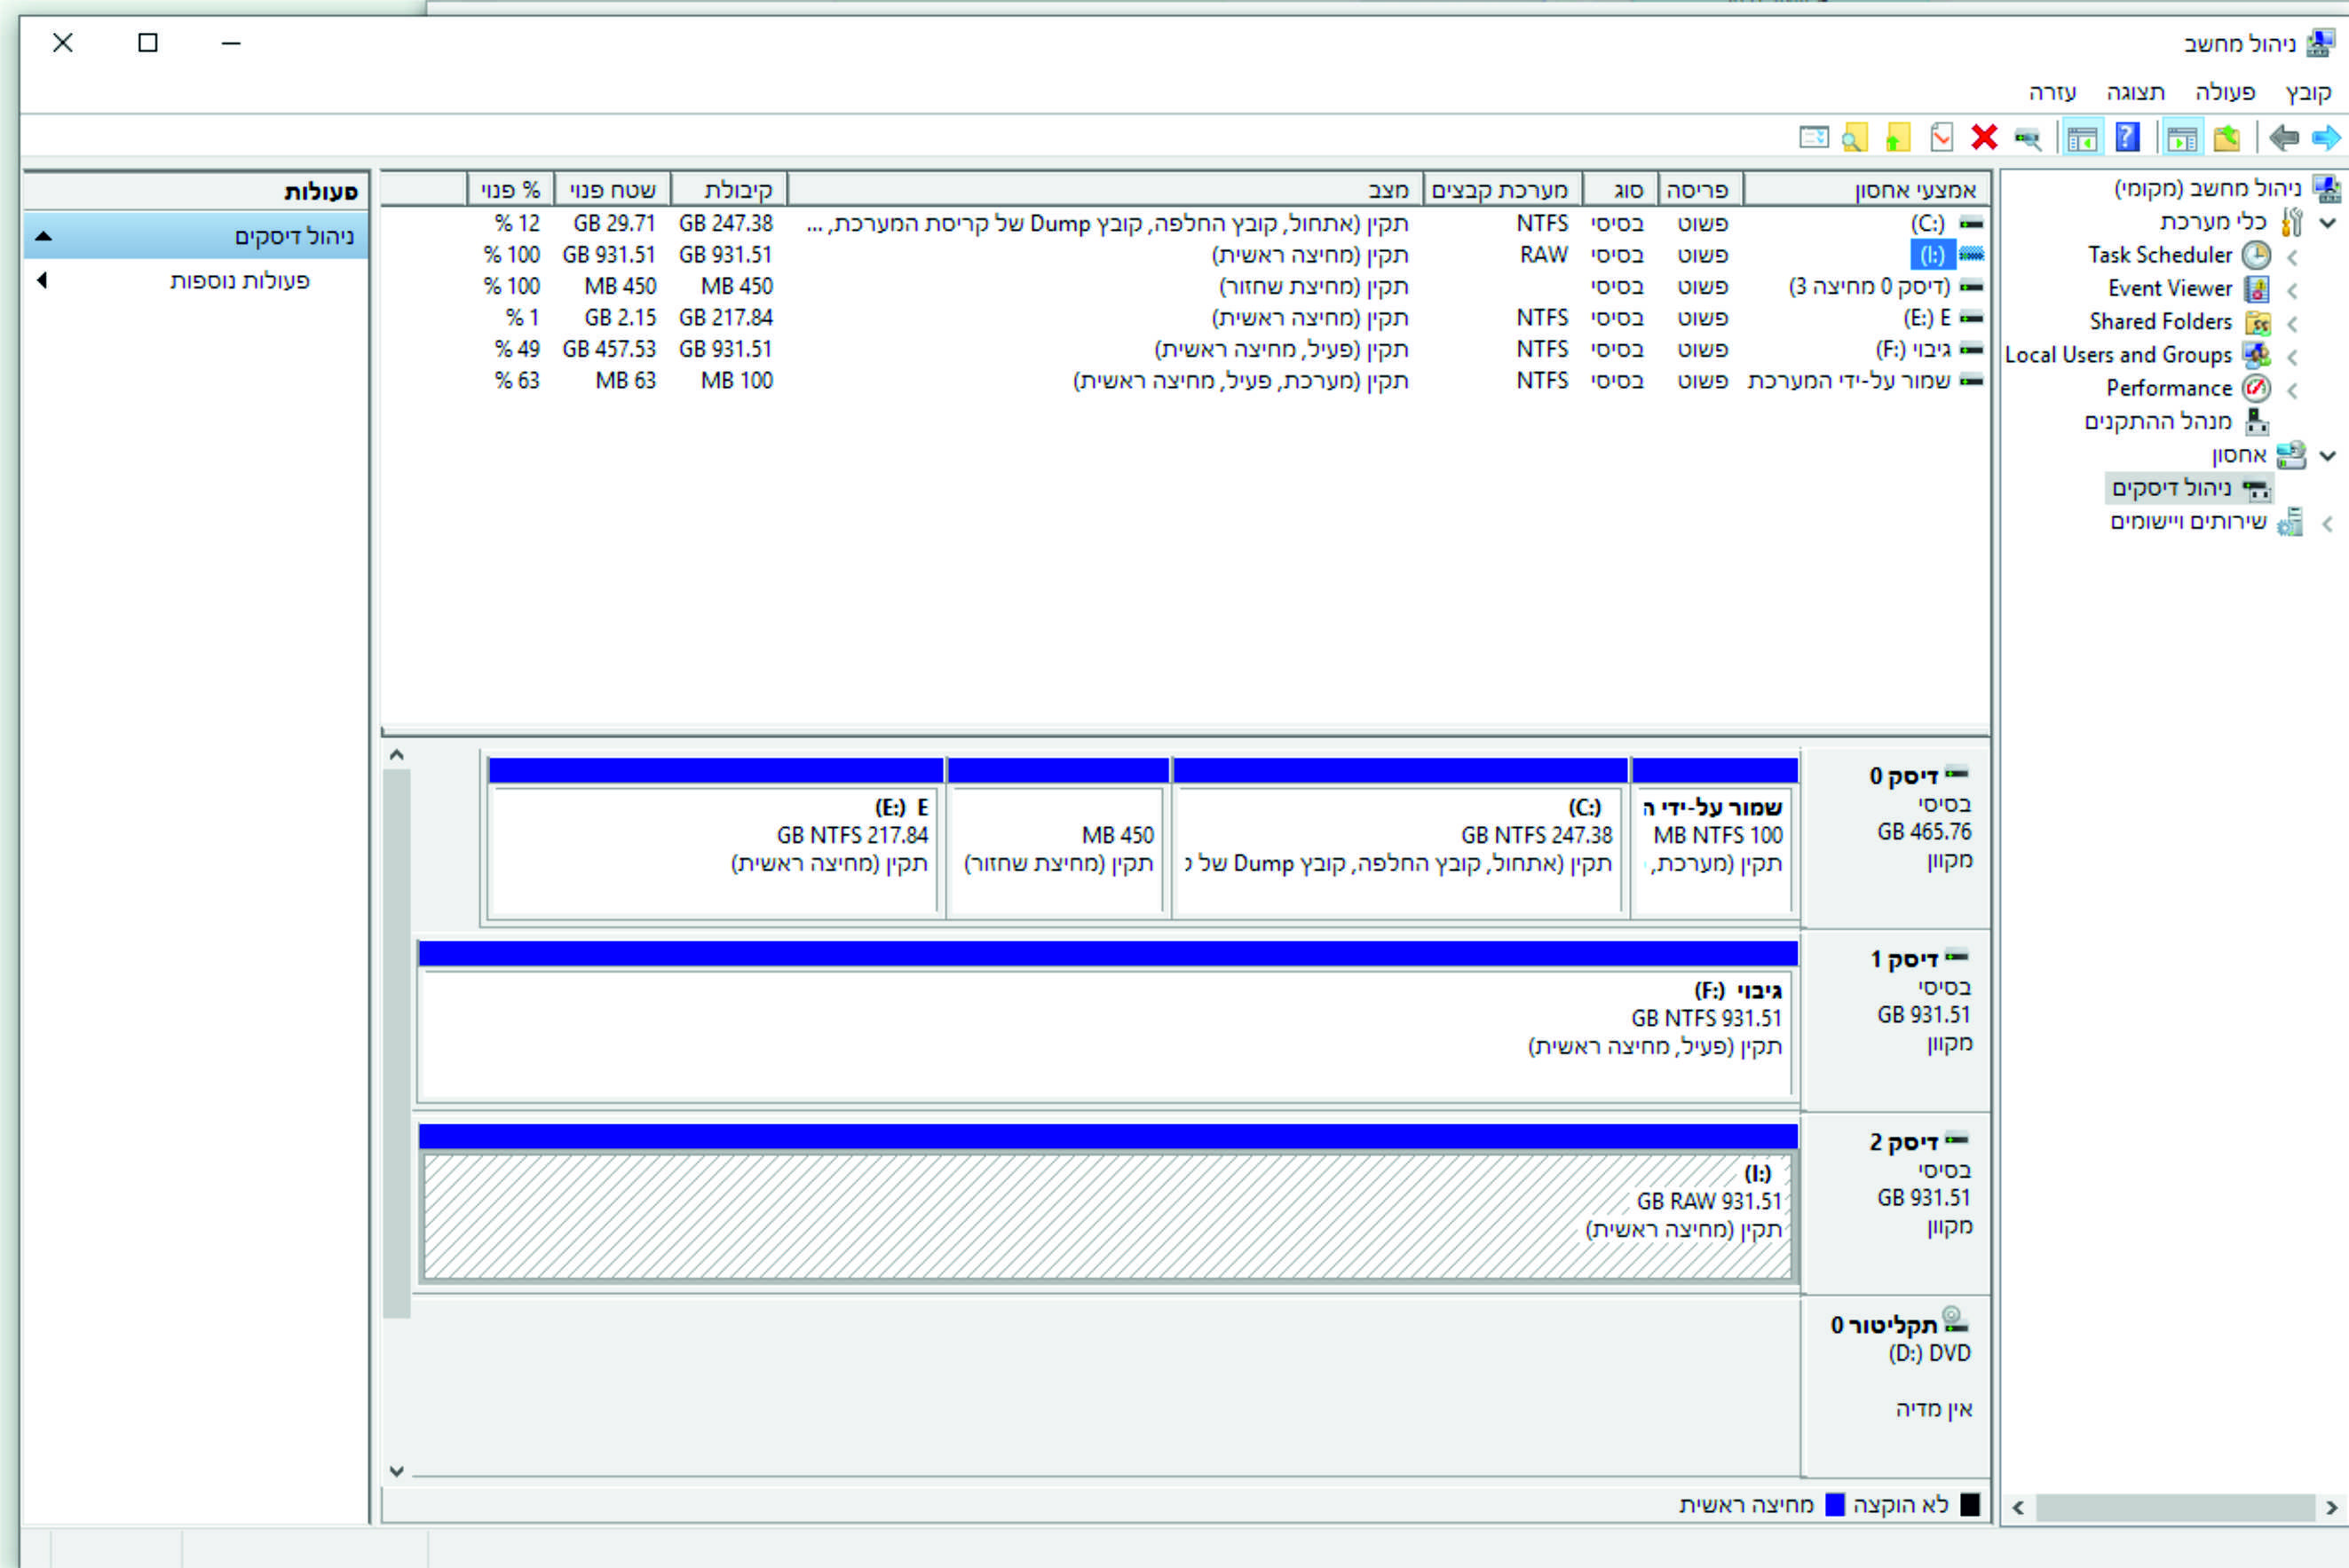Viewport: 2349px width, 1568px height.
Task: Toggle the show/hide console tree button
Action: (2181, 137)
